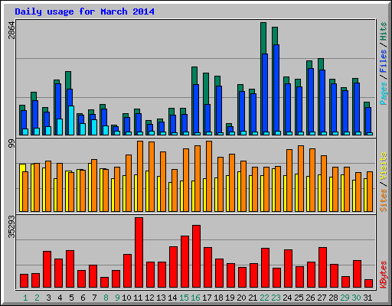
Task: Select day 13 on the x-axis
Action: [161, 298]
